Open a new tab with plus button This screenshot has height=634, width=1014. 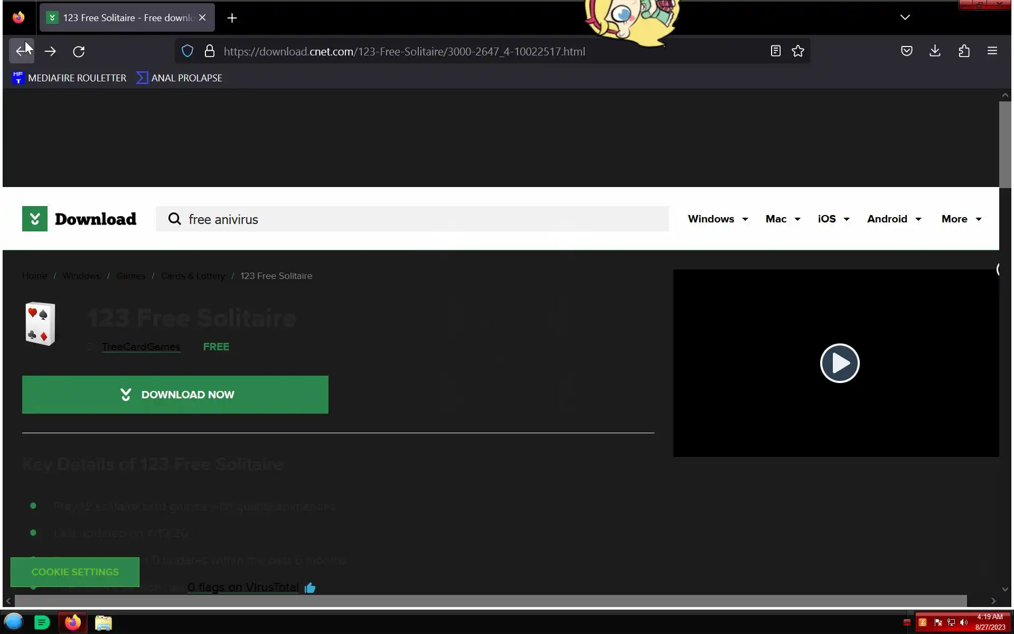(232, 18)
